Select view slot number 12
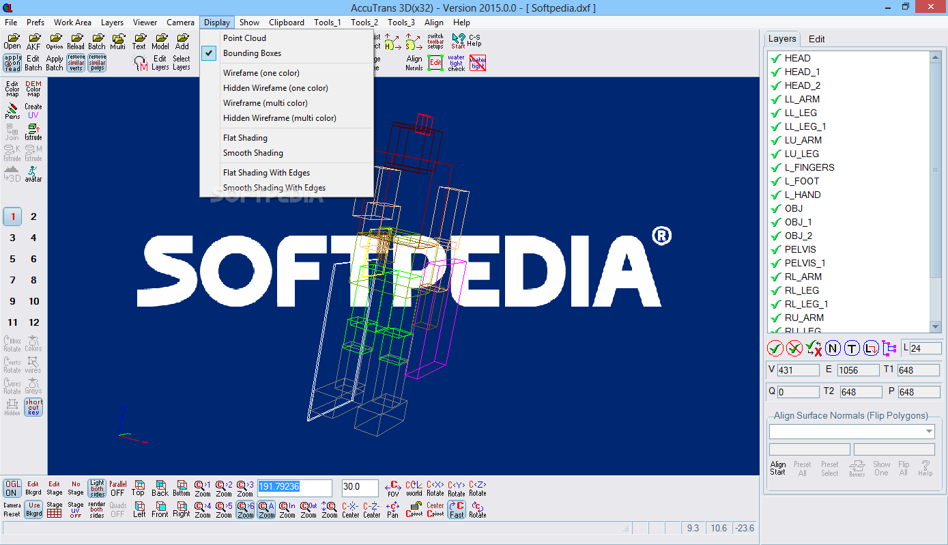Viewport: 948px width, 545px height. point(33,323)
